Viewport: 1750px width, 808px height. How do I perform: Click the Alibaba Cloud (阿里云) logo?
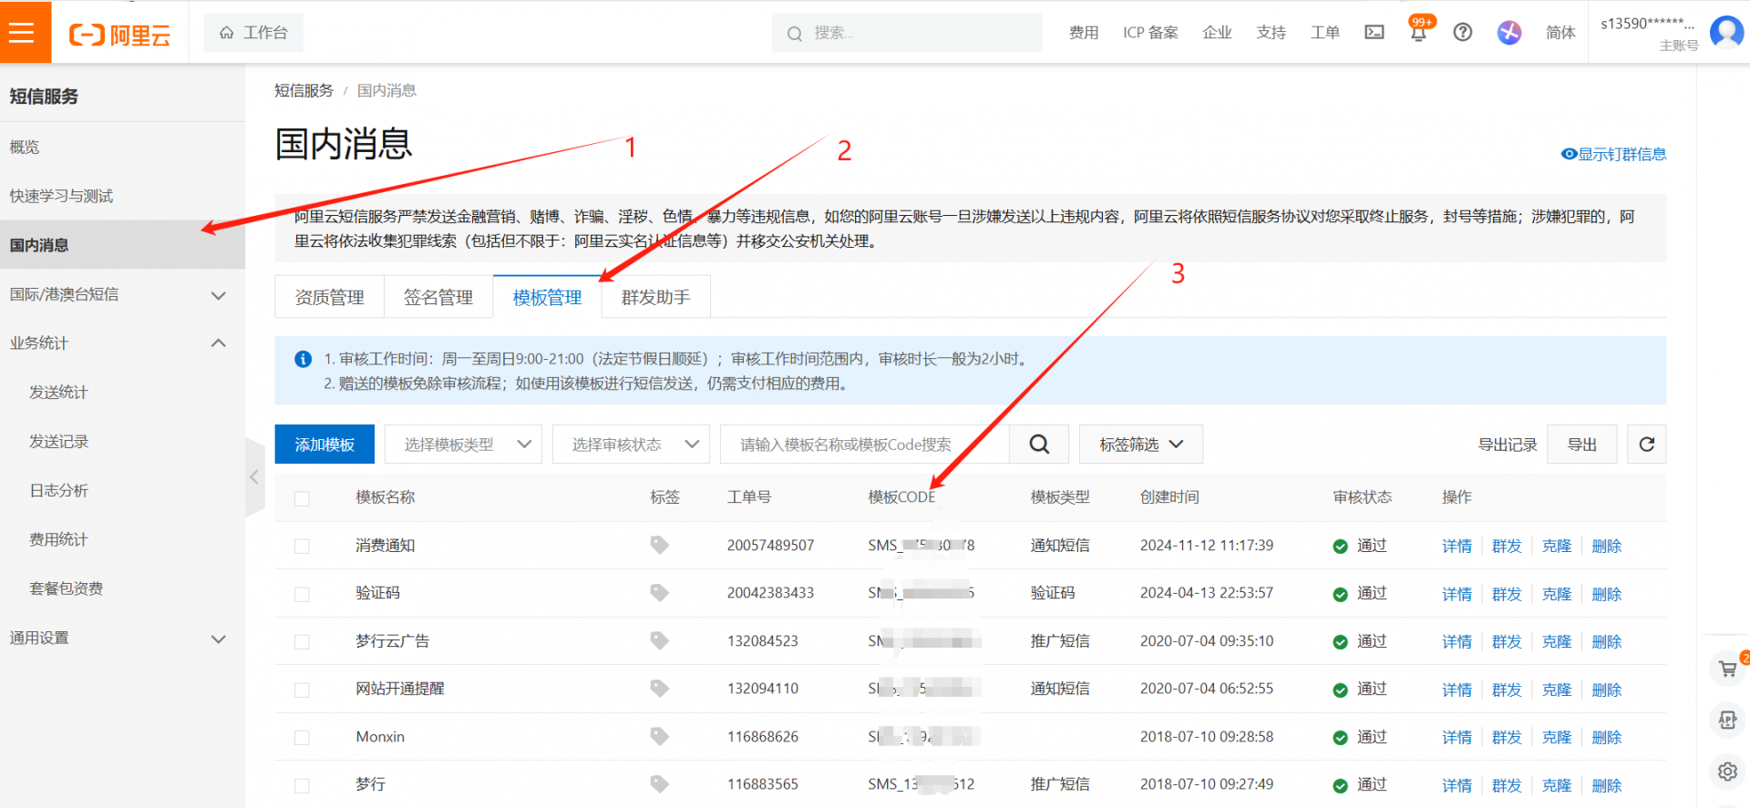(x=119, y=35)
